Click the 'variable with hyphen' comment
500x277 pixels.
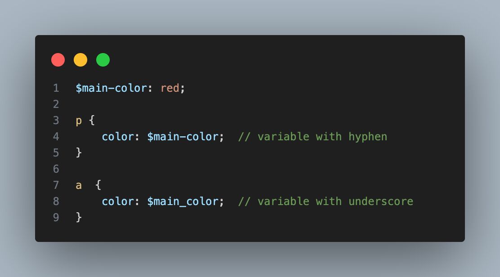[x=312, y=137]
